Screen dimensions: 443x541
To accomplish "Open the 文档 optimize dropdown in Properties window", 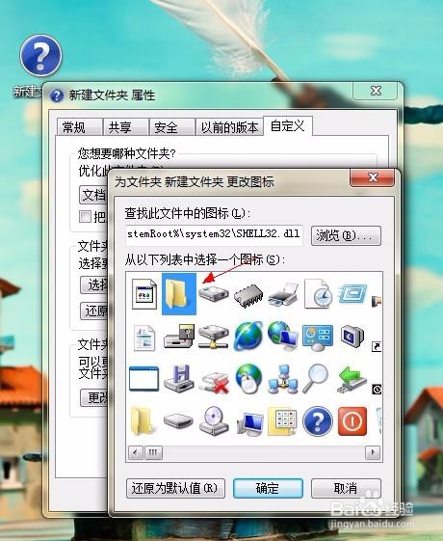I will 93,195.
